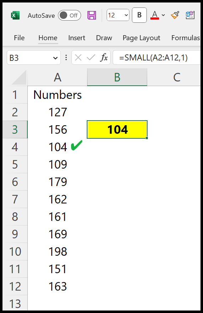This screenshot has height=313, width=203.
Task: Click the Select All corner triangle
Action: point(19,77)
